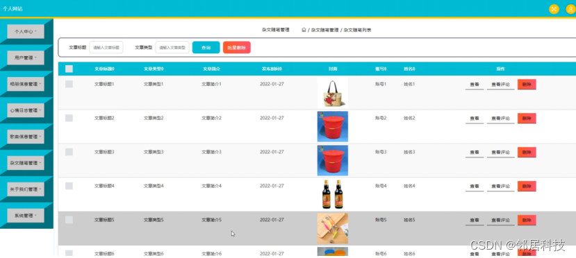Image resolution: width=576 pixels, height=258 pixels.
Task: Delete the 文章标题5 row
Action: (527, 220)
